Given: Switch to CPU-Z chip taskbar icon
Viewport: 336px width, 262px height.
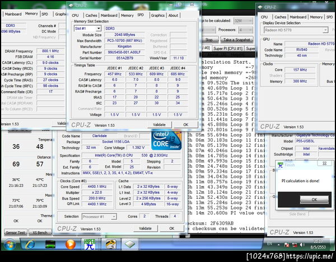Looking at the screenshot, I should 130,244.
